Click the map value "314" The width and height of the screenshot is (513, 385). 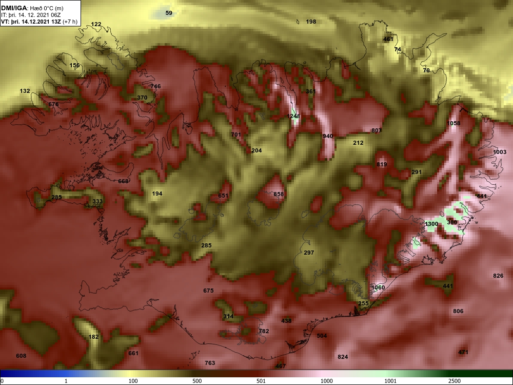[x=228, y=317]
